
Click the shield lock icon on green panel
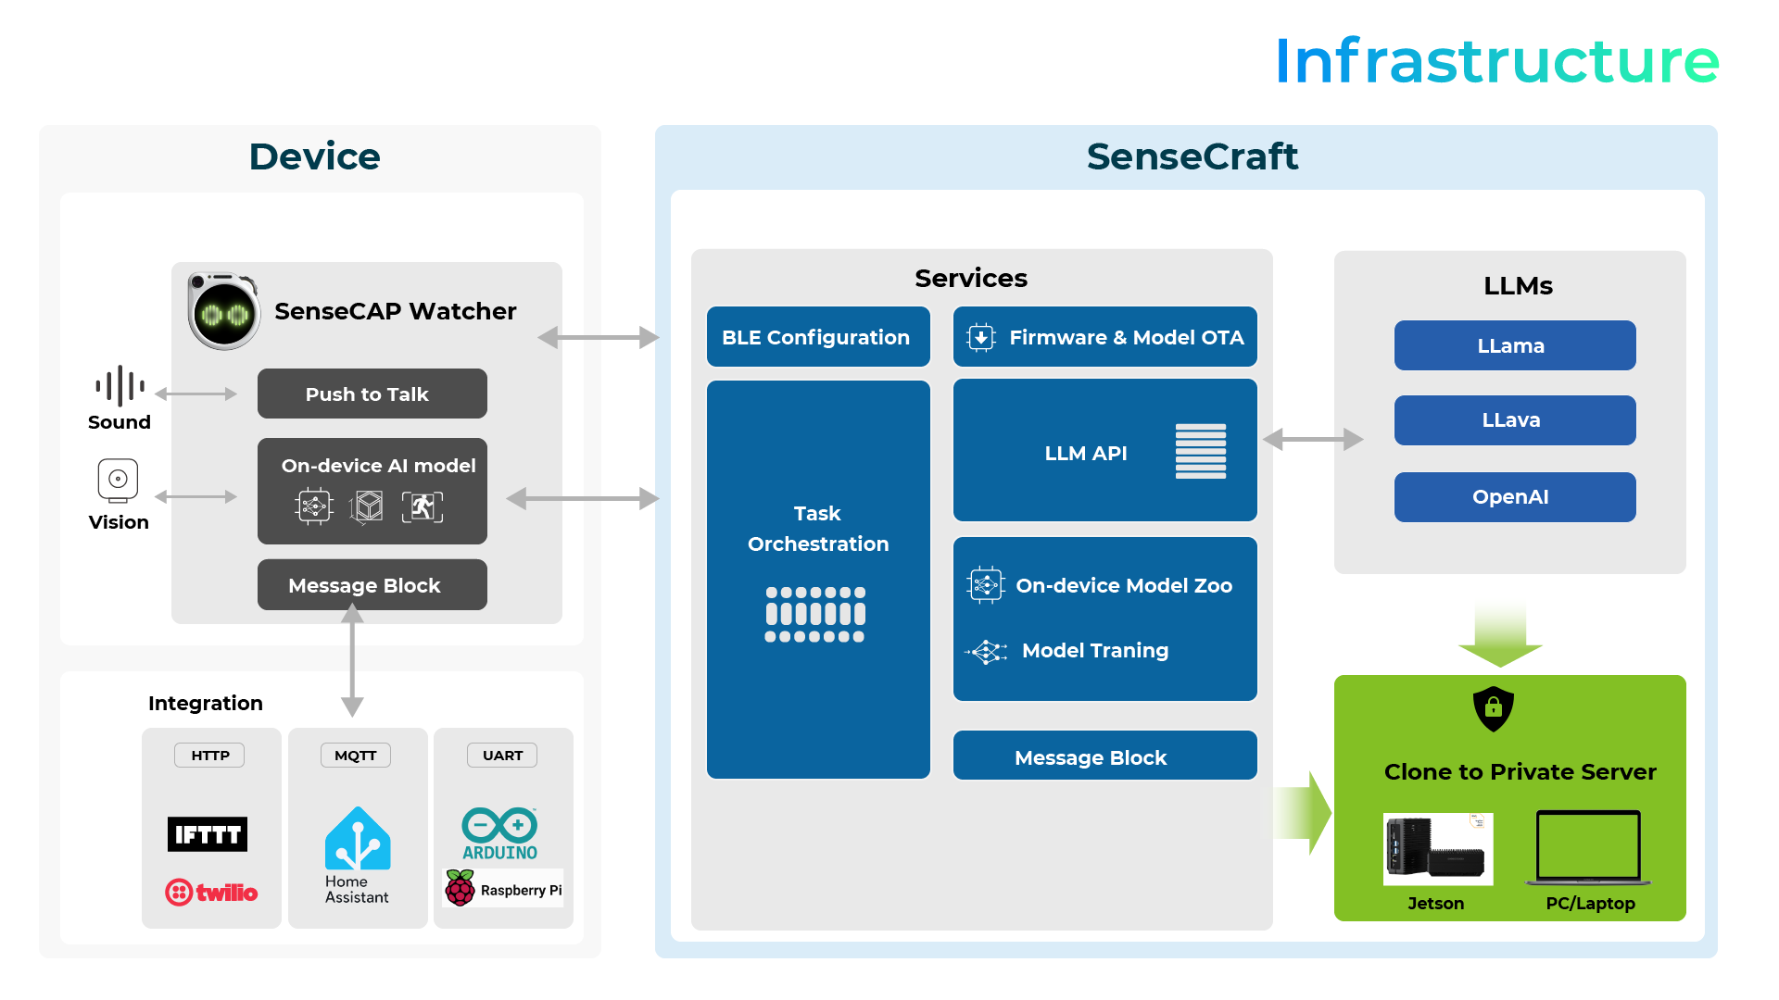(x=1494, y=709)
